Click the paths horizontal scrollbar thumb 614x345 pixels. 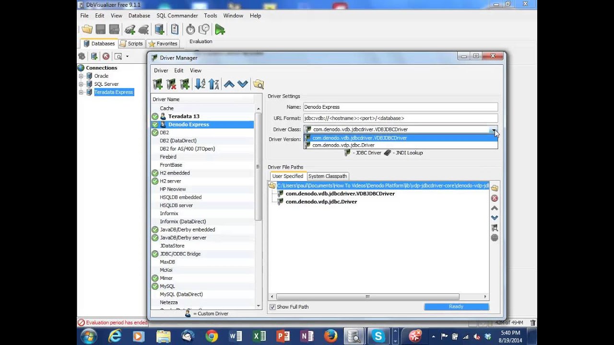tap(367, 297)
